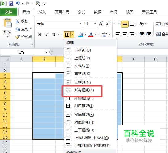Switch to the 视图 View tab
The width and height of the screenshot is (168, 153).
pyautogui.click(x=130, y=12)
